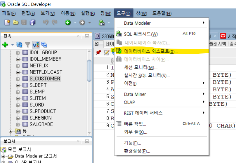Click the Undo toolbar icon

pos(46,22)
